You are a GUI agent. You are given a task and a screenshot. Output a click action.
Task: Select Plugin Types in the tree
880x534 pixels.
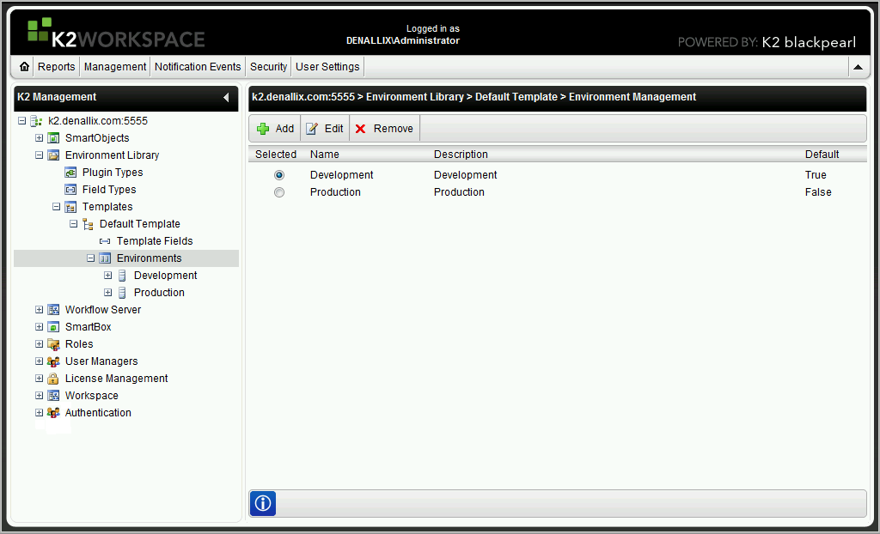click(x=113, y=173)
